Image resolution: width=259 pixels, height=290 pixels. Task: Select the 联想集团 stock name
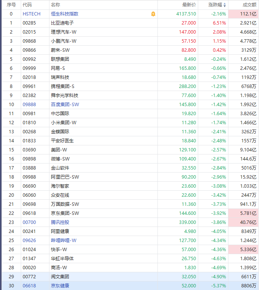click(60, 59)
